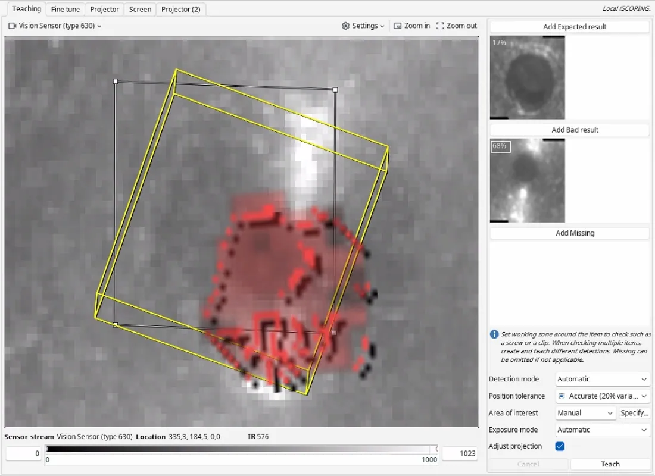Click the maximum intensity field showing 1023

point(460,453)
